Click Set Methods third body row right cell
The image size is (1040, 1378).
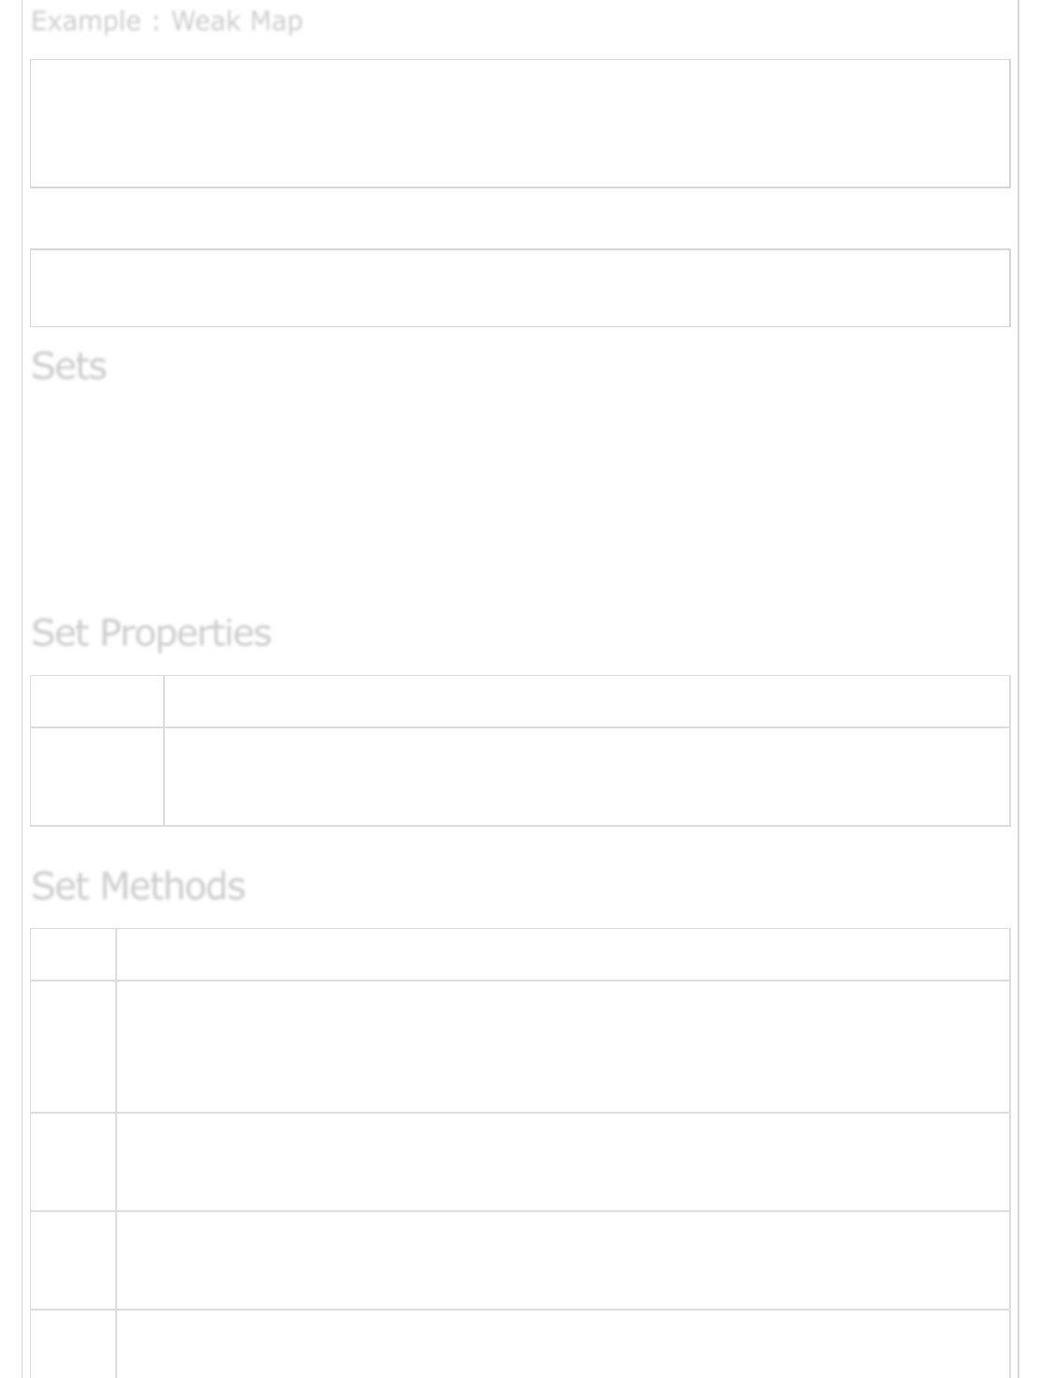click(562, 1261)
